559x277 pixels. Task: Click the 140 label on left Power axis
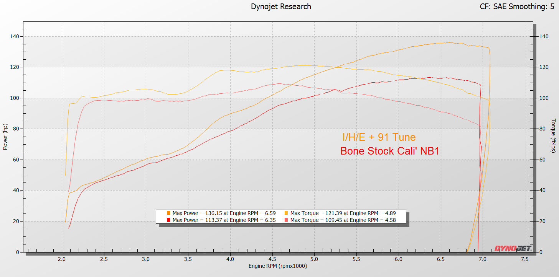(15, 36)
